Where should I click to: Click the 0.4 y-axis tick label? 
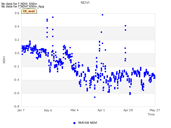click(x=17, y=27)
